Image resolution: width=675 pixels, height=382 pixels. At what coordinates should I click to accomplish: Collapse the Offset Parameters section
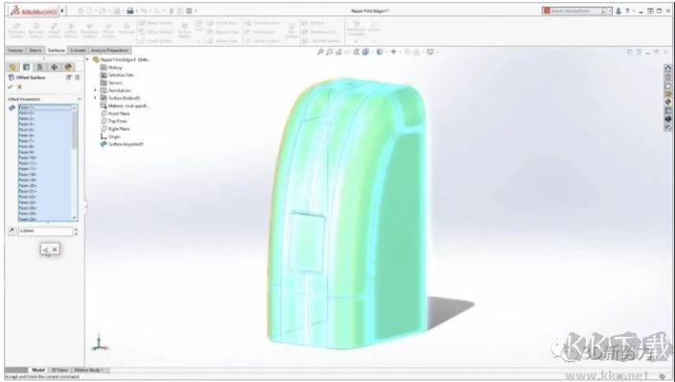[x=79, y=99]
